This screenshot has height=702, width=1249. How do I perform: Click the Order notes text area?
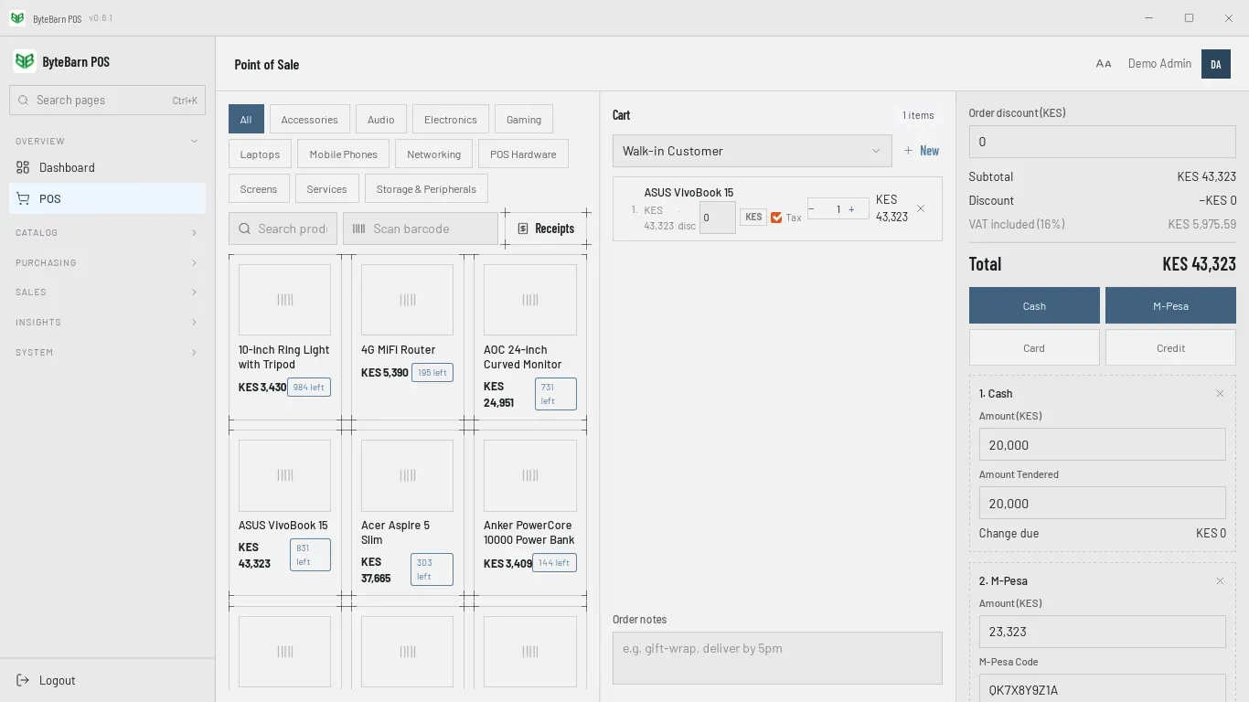coord(777,657)
